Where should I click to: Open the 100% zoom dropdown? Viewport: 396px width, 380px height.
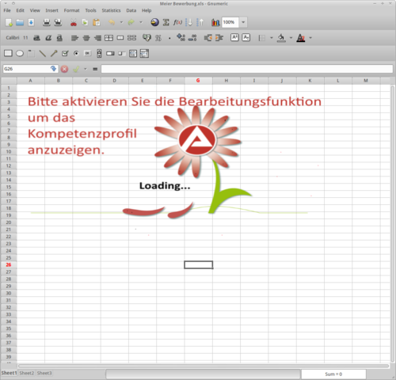(243, 22)
